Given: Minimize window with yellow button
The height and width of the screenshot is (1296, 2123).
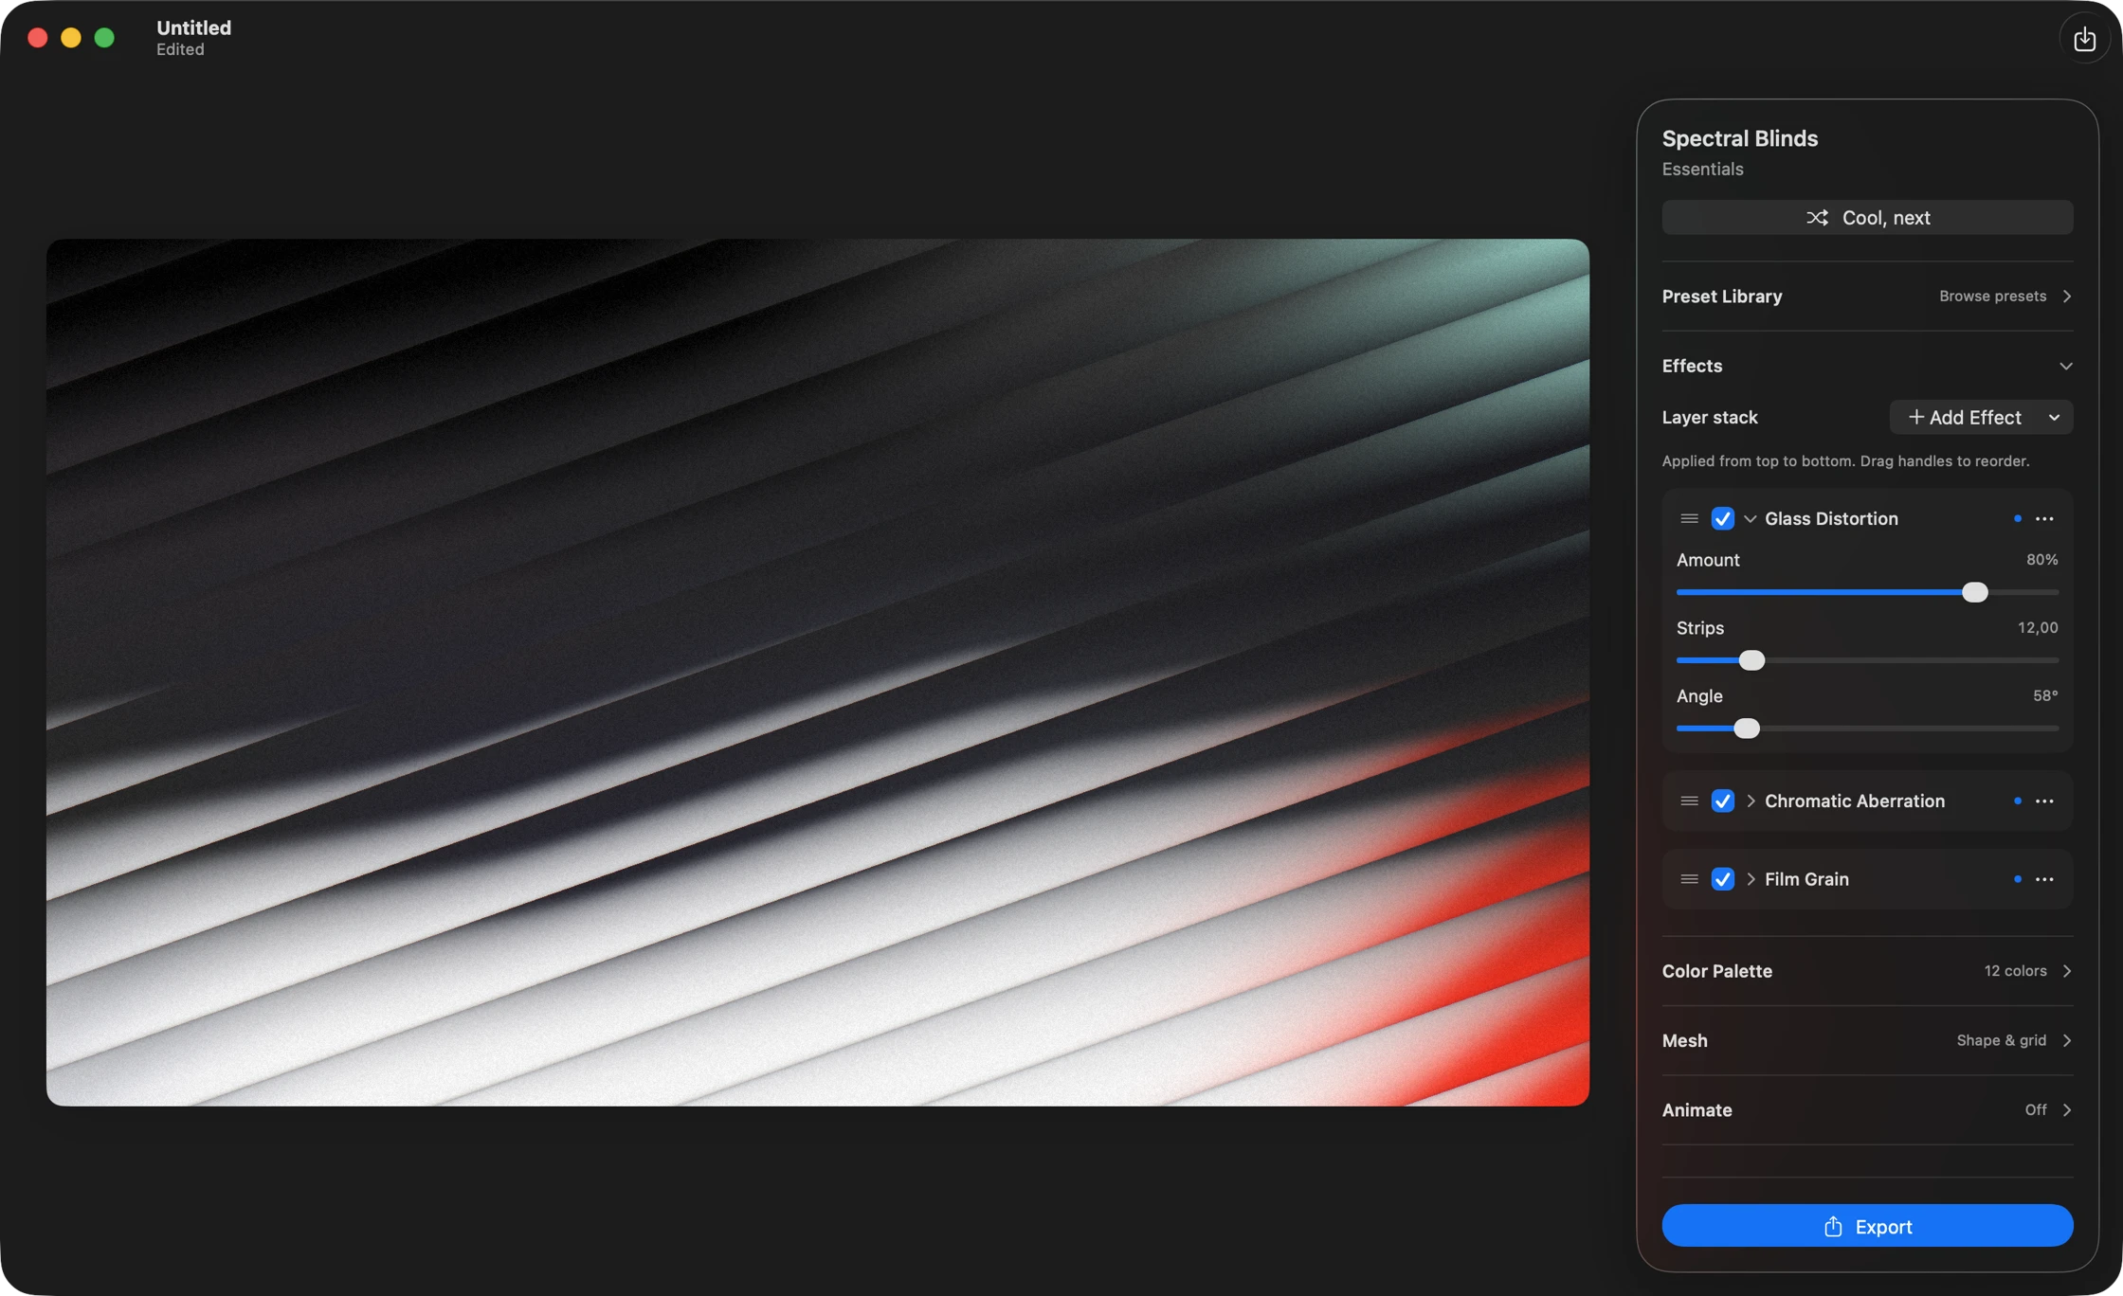Looking at the screenshot, I should [x=71, y=38].
